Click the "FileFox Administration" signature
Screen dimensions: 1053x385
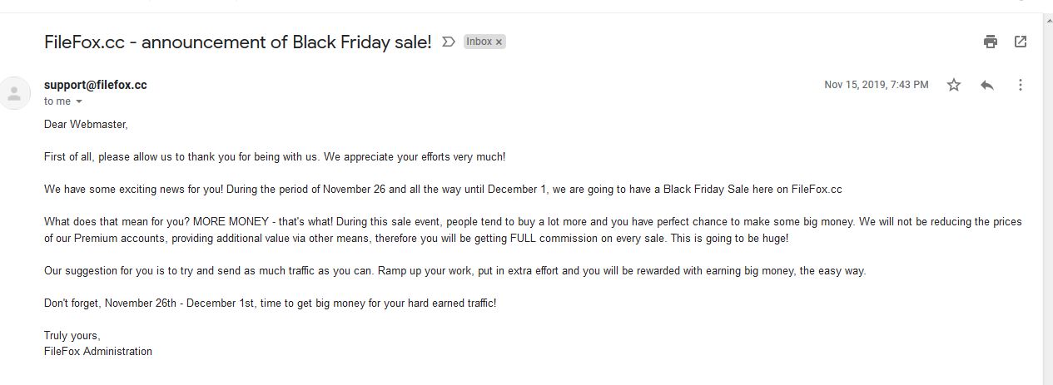pos(98,351)
